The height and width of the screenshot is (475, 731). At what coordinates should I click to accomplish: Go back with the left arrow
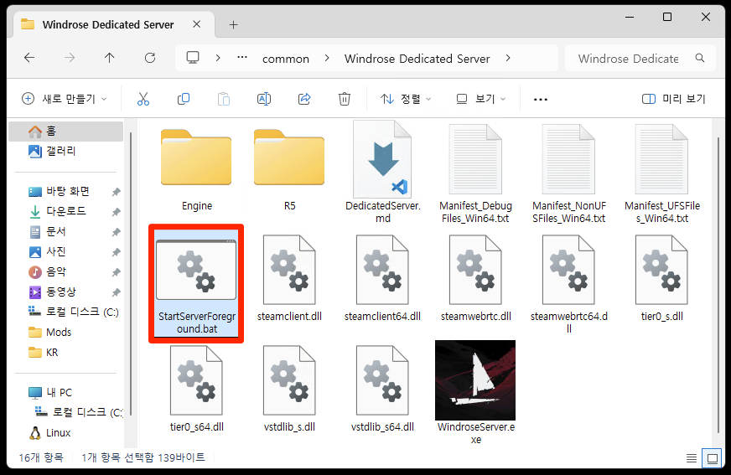(x=29, y=58)
